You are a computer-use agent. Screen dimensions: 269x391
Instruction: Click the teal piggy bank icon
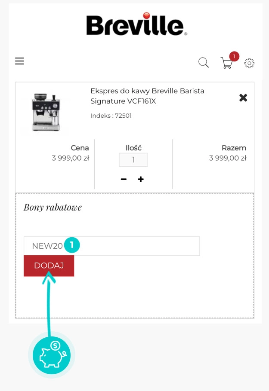coord(52,355)
